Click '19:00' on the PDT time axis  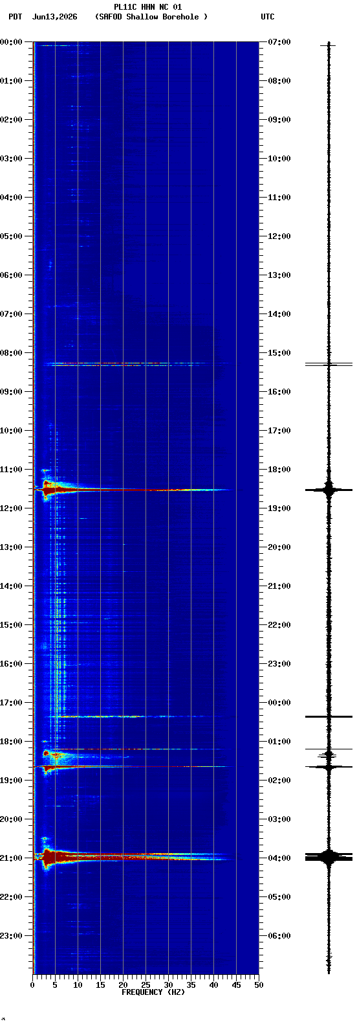[11, 780]
